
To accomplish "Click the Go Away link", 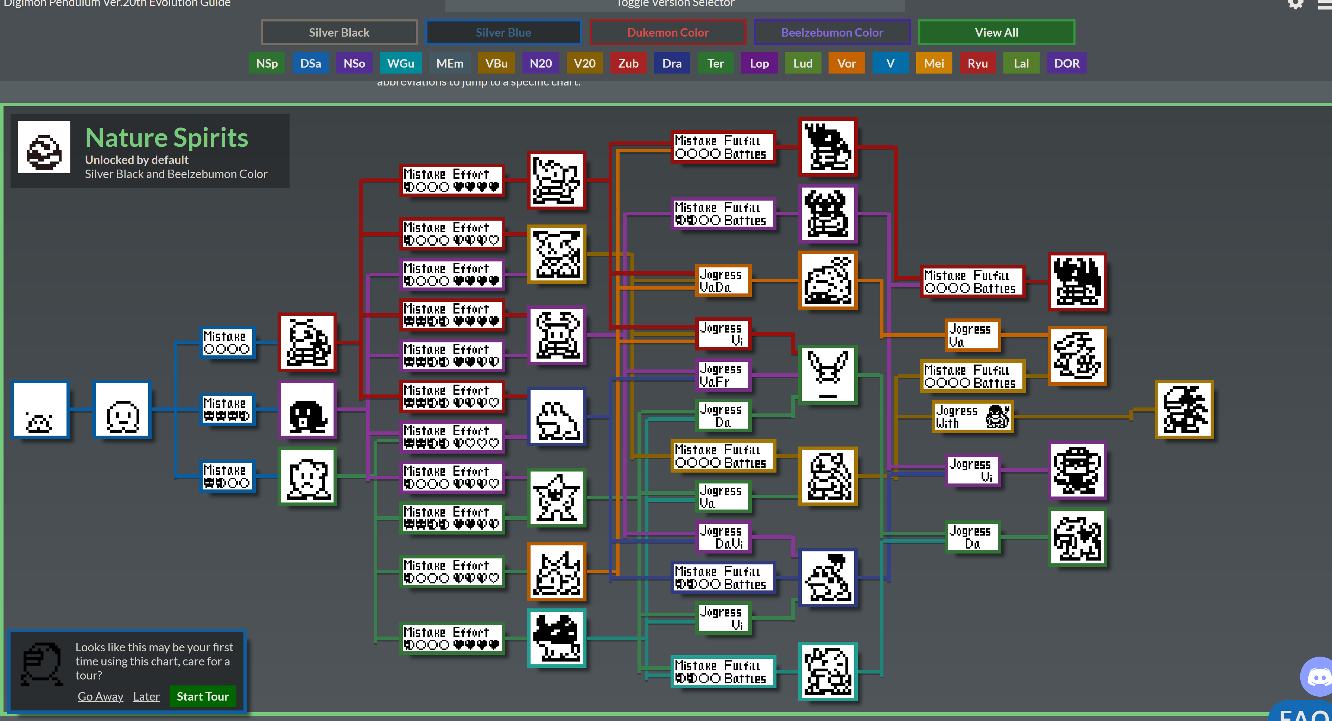I will click(x=100, y=696).
